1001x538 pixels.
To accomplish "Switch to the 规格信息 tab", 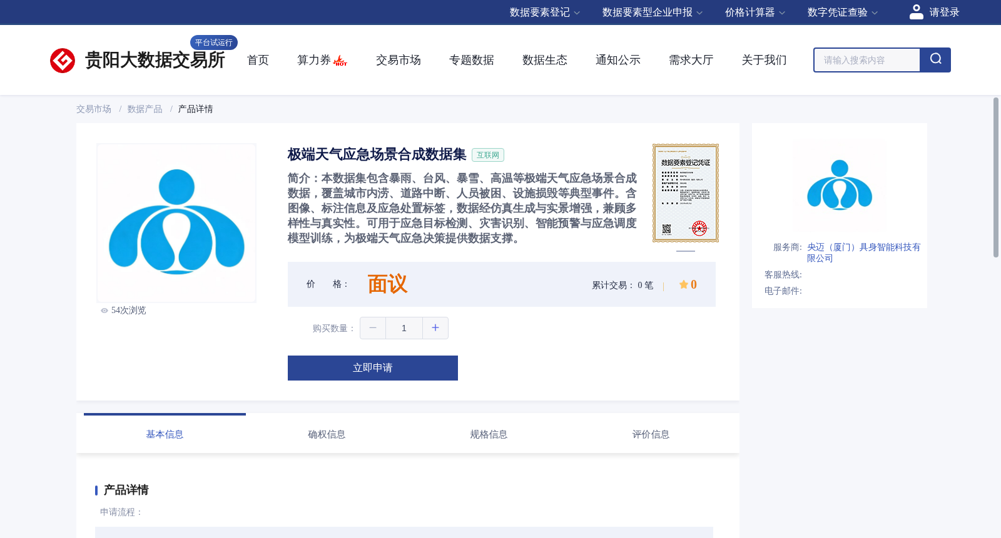I will click(x=489, y=434).
